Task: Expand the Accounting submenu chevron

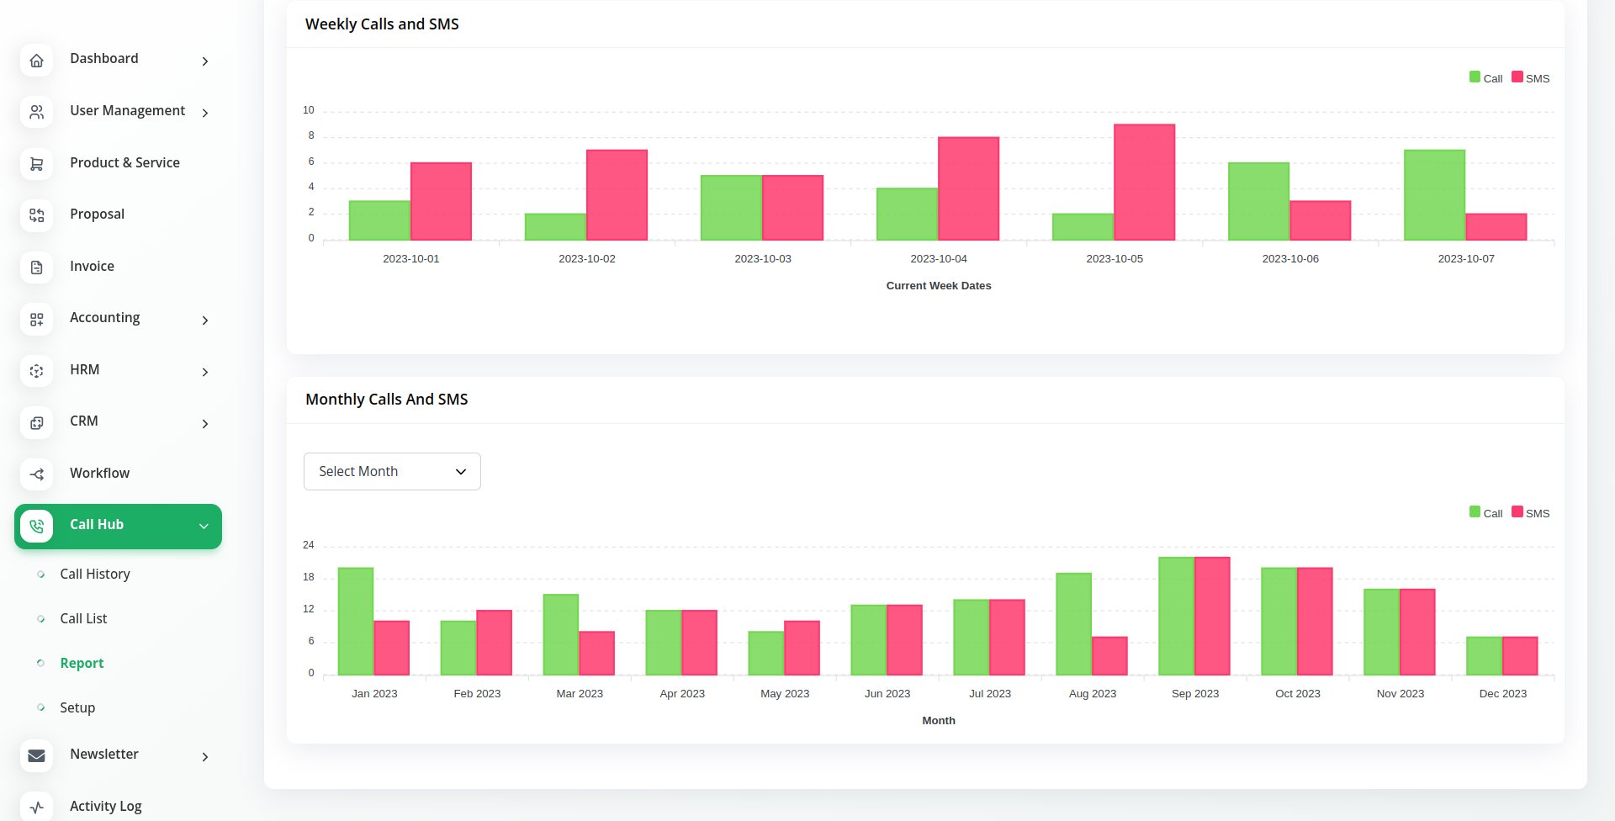Action: (x=204, y=320)
